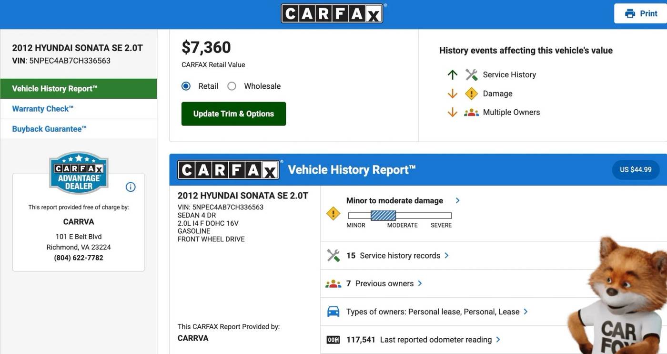667x354 pixels.
Task: Click the green up arrow beside Service History
Action: coord(453,74)
